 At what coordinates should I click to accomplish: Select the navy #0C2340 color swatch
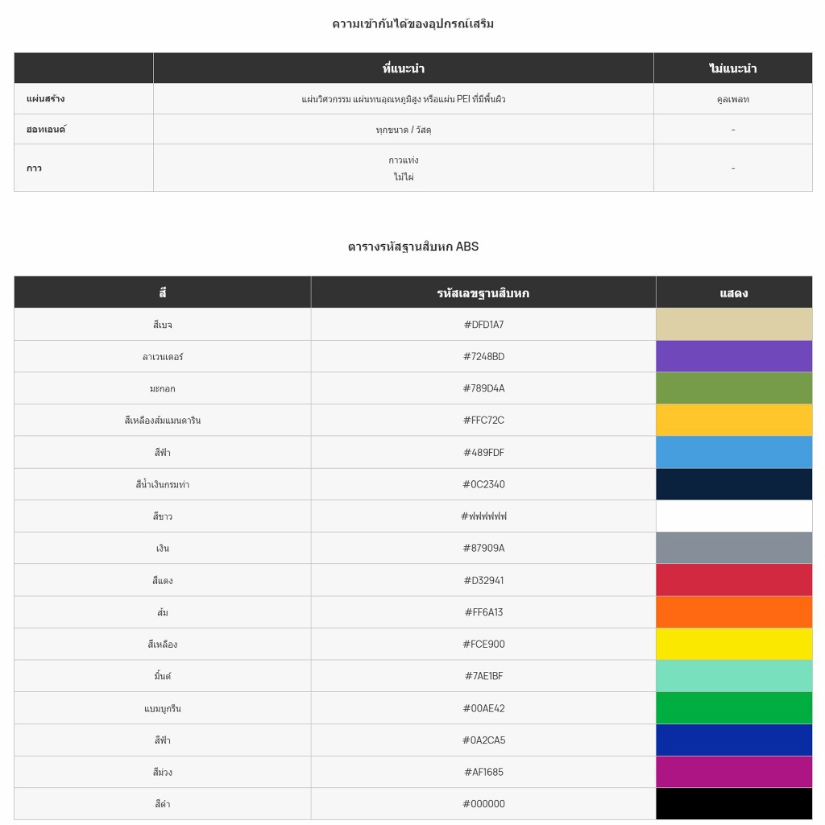point(734,484)
